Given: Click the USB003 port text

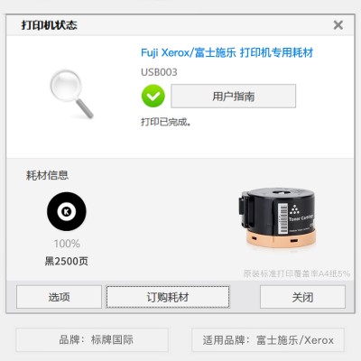Looking at the screenshot, I should click(x=159, y=72).
